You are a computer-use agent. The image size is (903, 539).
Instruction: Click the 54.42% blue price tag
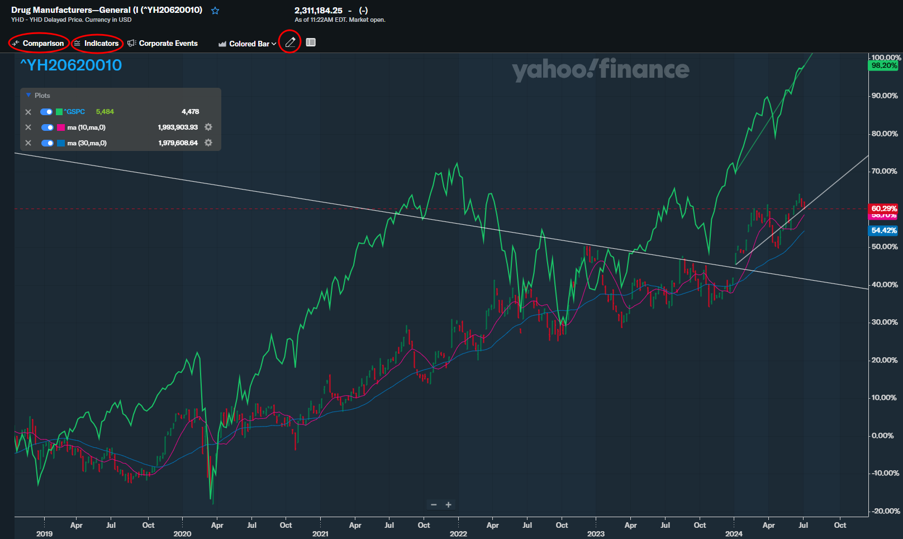(884, 230)
